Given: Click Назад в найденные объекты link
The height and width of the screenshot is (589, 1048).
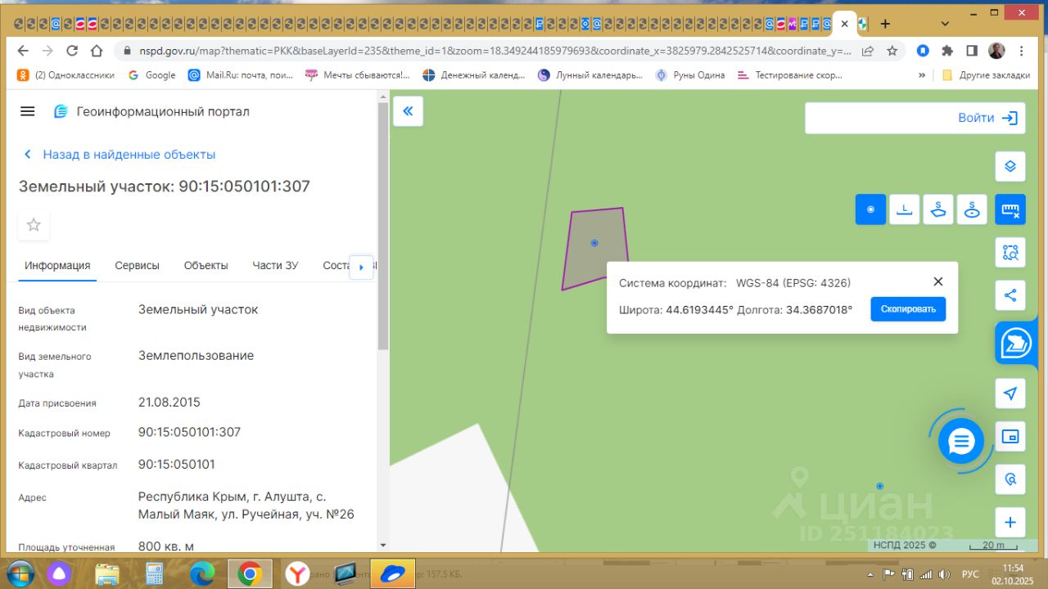Looking at the screenshot, I should [129, 154].
